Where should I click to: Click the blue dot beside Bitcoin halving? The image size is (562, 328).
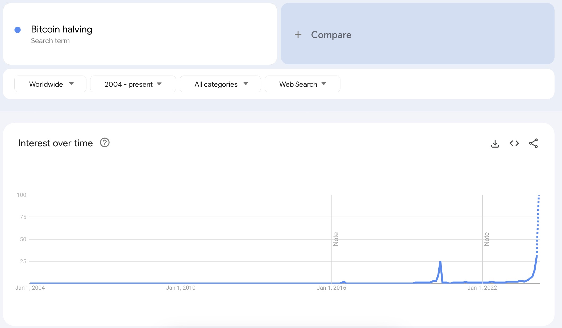point(18,30)
